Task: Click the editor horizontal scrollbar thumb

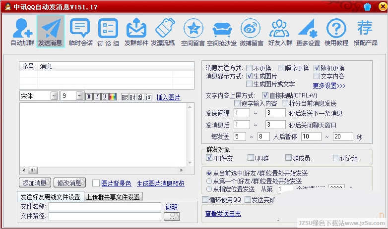Action: (x=33, y=170)
